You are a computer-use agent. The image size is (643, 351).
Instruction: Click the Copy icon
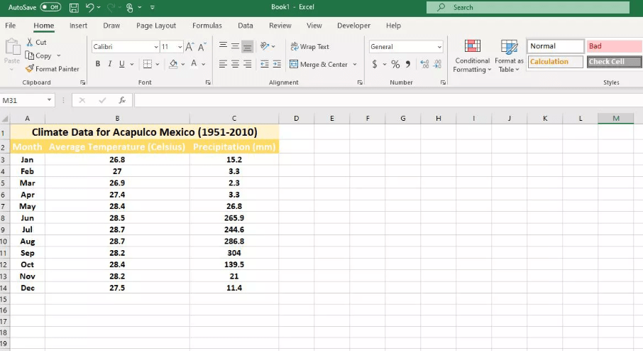pos(30,55)
